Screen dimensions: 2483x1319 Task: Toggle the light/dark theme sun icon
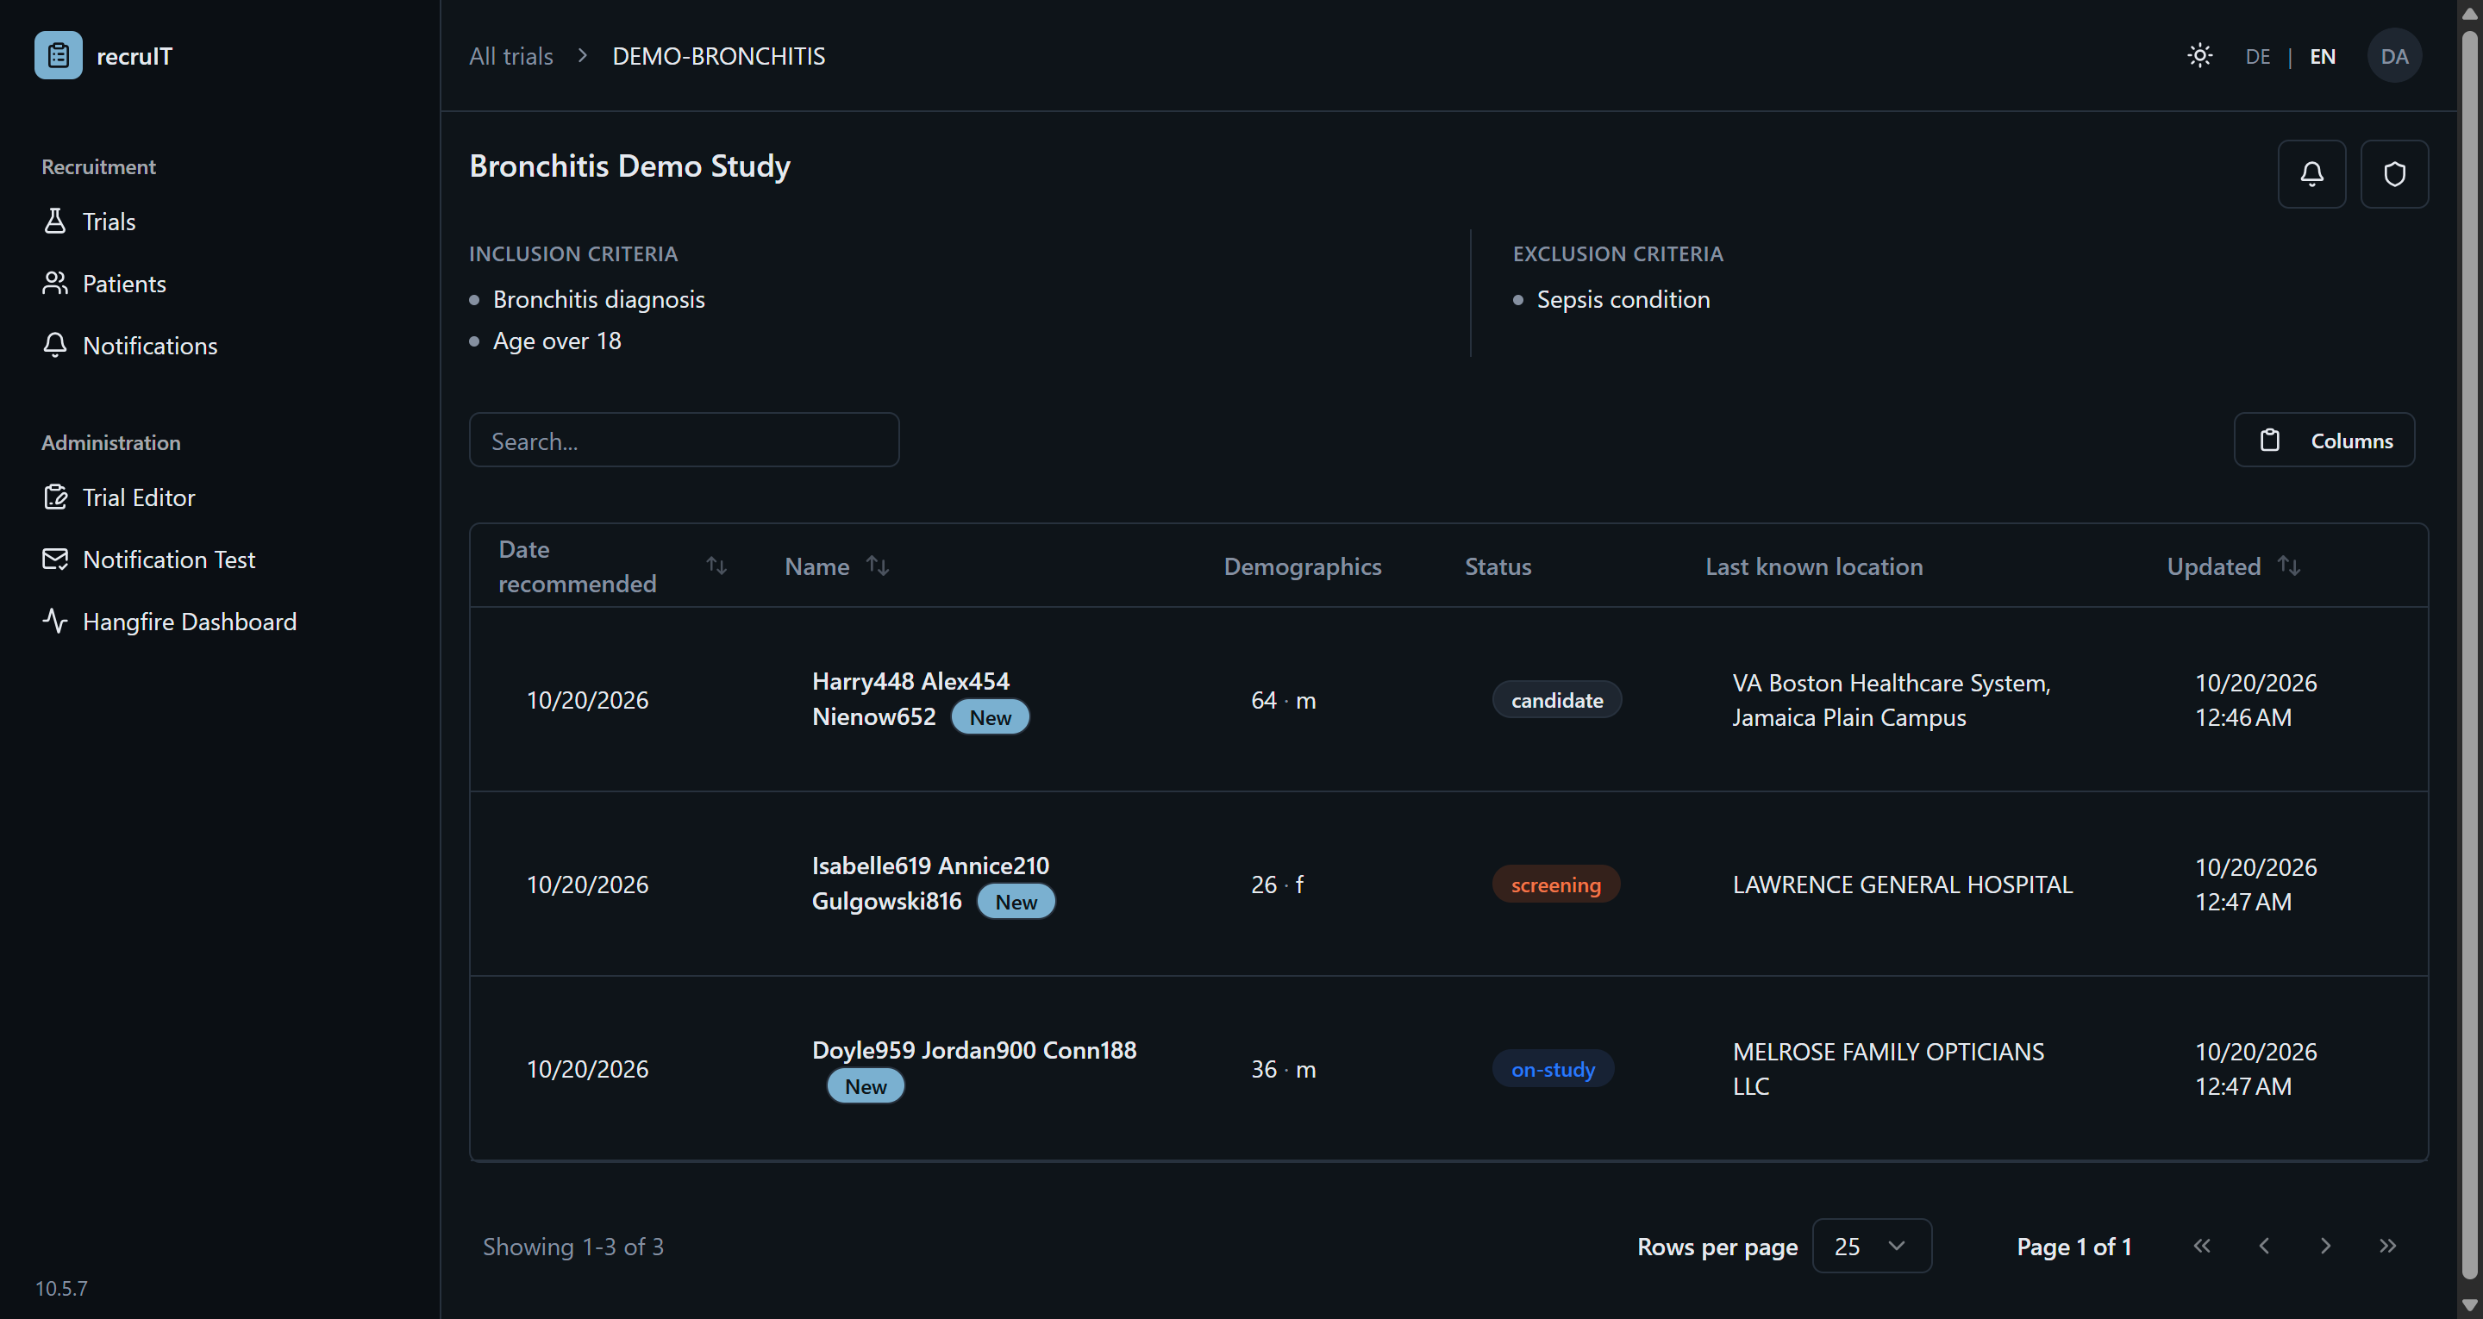pyautogui.click(x=2199, y=55)
